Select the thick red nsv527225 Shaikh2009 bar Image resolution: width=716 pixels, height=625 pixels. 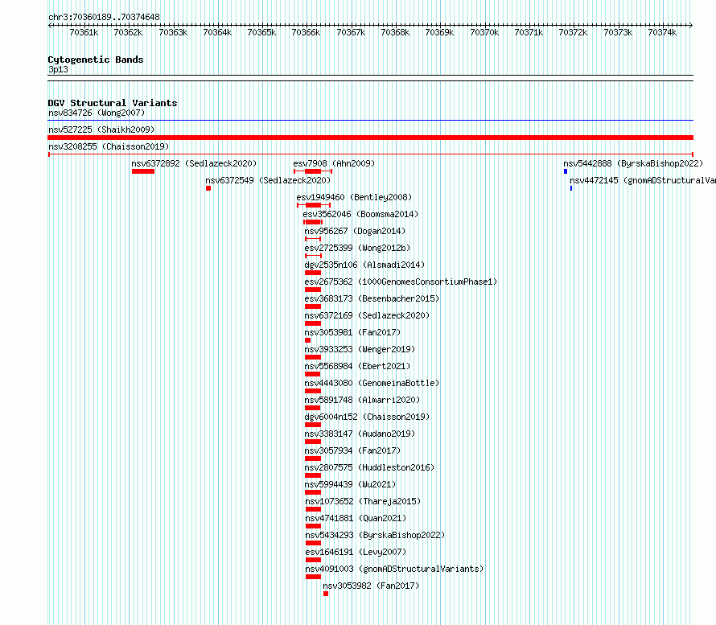tap(370, 138)
